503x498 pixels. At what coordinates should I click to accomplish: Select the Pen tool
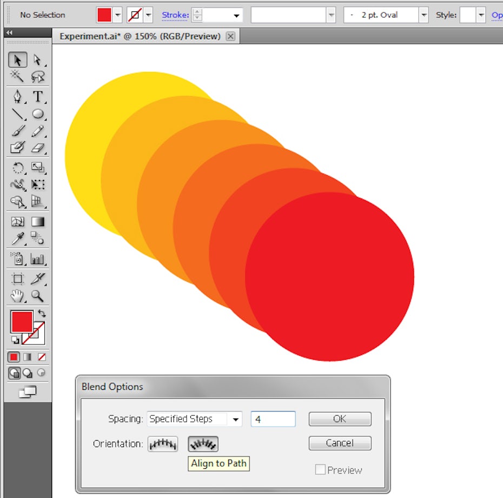pyautogui.click(x=18, y=97)
